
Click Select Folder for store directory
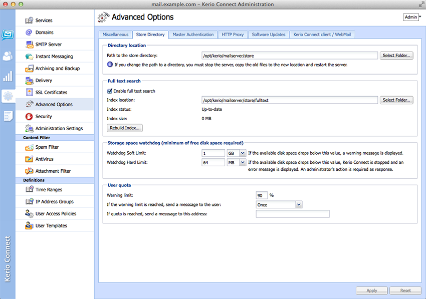click(396, 56)
